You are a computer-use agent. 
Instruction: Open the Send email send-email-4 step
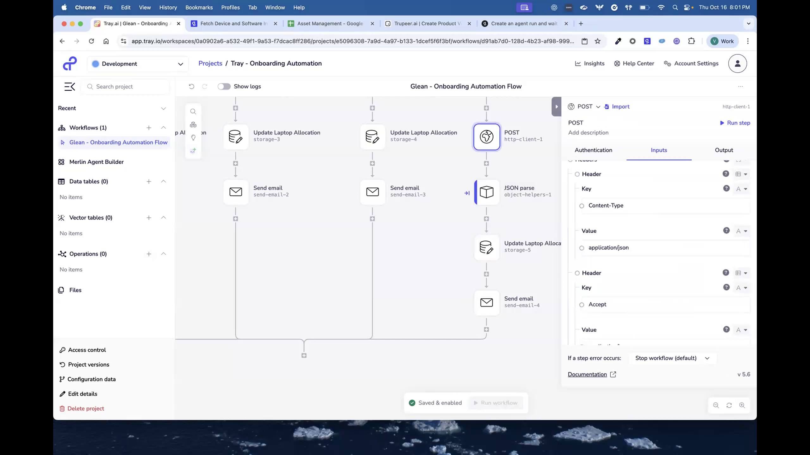pyautogui.click(x=486, y=302)
